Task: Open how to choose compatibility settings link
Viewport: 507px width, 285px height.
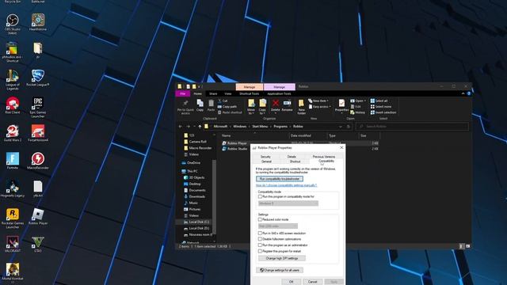Action: 286,185
